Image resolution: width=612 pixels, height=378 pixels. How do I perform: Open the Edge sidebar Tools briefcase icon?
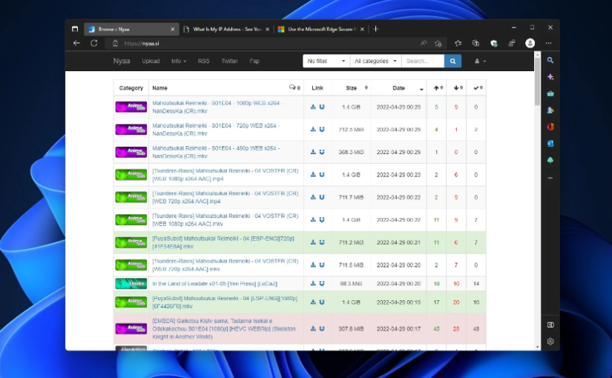[x=550, y=93]
